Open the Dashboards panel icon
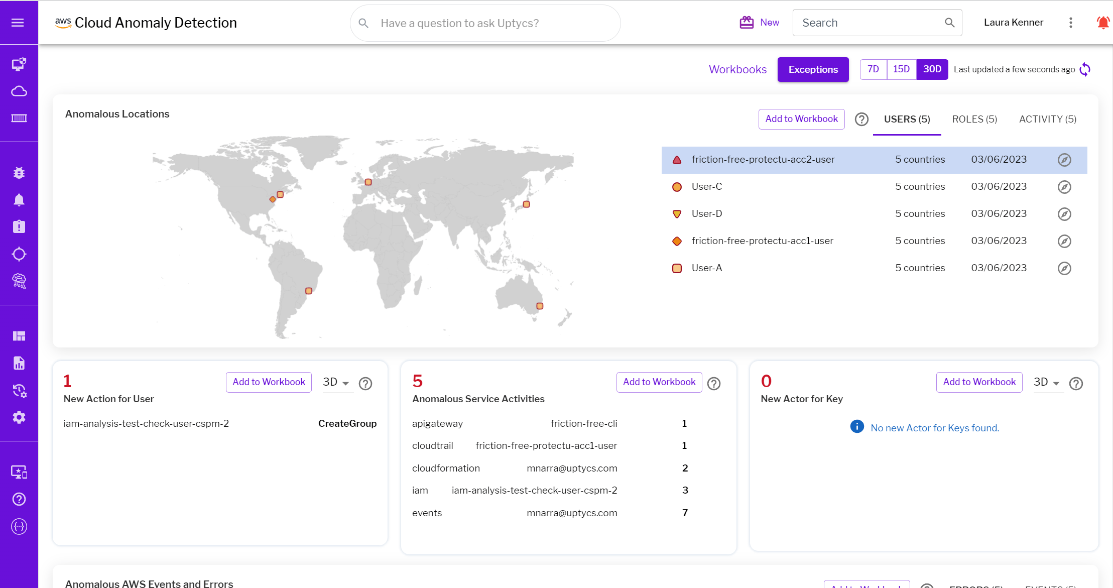This screenshot has height=588, width=1113. click(x=19, y=335)
